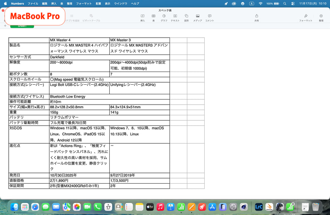Click the date and time in the menu bar
330x215 pixels.
coord(313,4)
